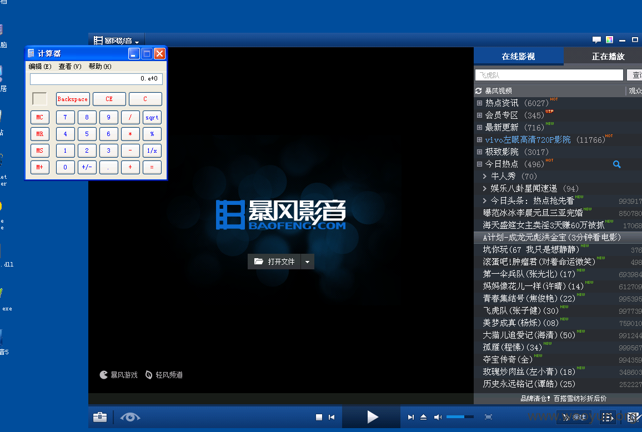This screenshot has width=642, height=432.
Task: Toggle the left-eye eye icon
Action: 130,417
